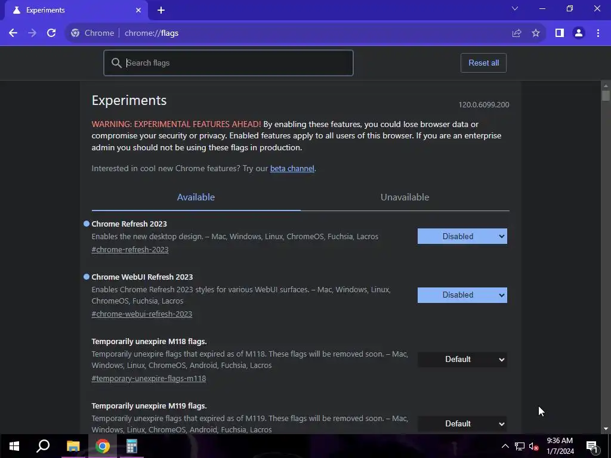Click the Temporarily unexpire M119 flags title
The height and width of the screenshot is (458, 611).
coord(149,406)
